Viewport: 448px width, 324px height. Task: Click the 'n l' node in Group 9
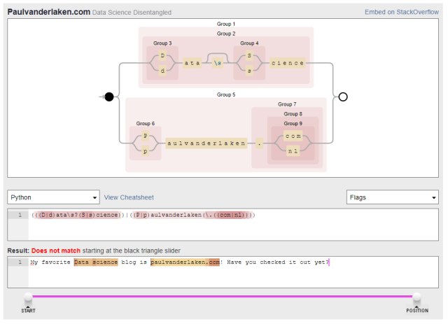click(x=293, y=151)
